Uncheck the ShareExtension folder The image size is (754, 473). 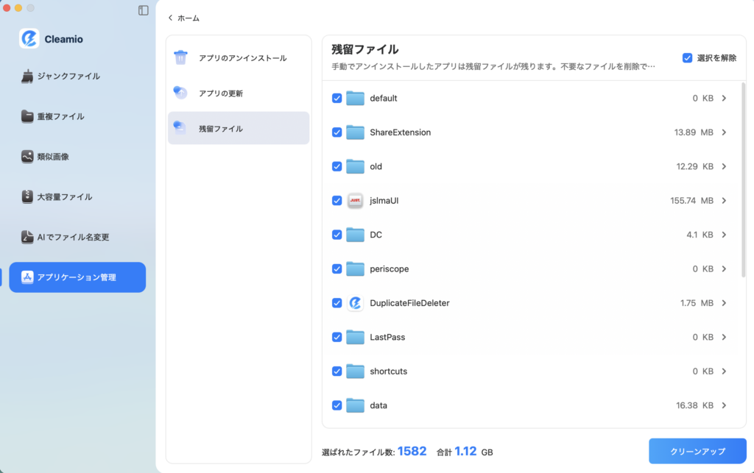(x=337, y=132)
